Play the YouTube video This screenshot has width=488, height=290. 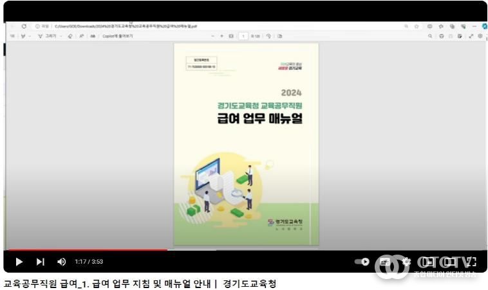(19, 262)
